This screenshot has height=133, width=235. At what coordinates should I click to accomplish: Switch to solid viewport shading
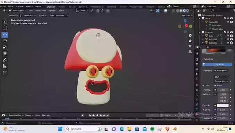(181, 11)
